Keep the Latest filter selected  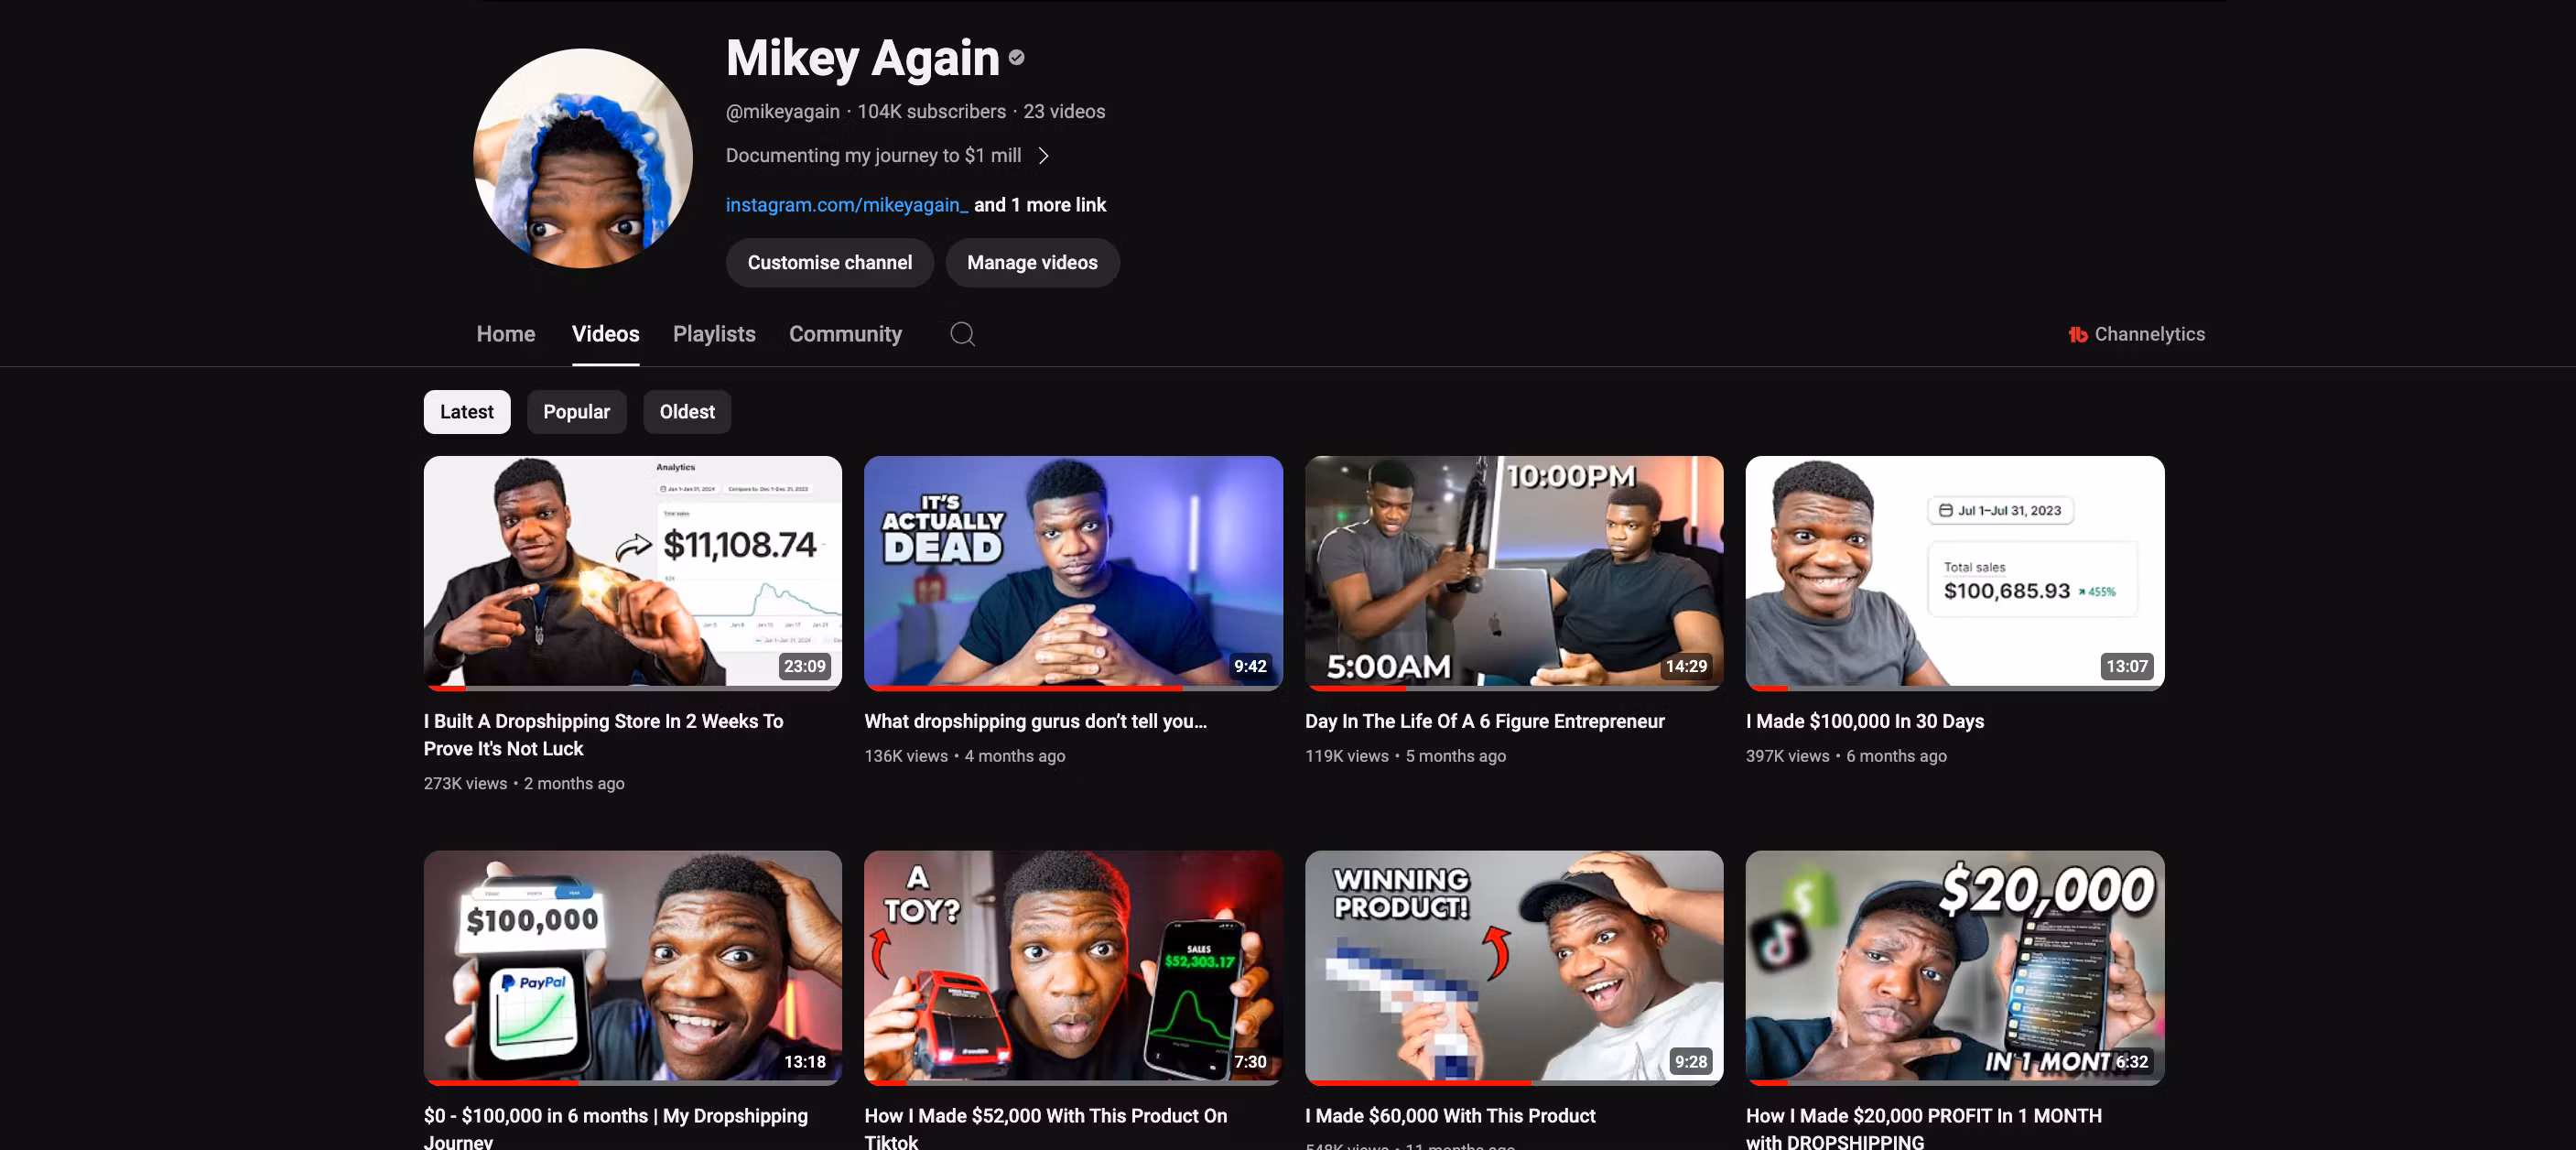click(466, 412)
